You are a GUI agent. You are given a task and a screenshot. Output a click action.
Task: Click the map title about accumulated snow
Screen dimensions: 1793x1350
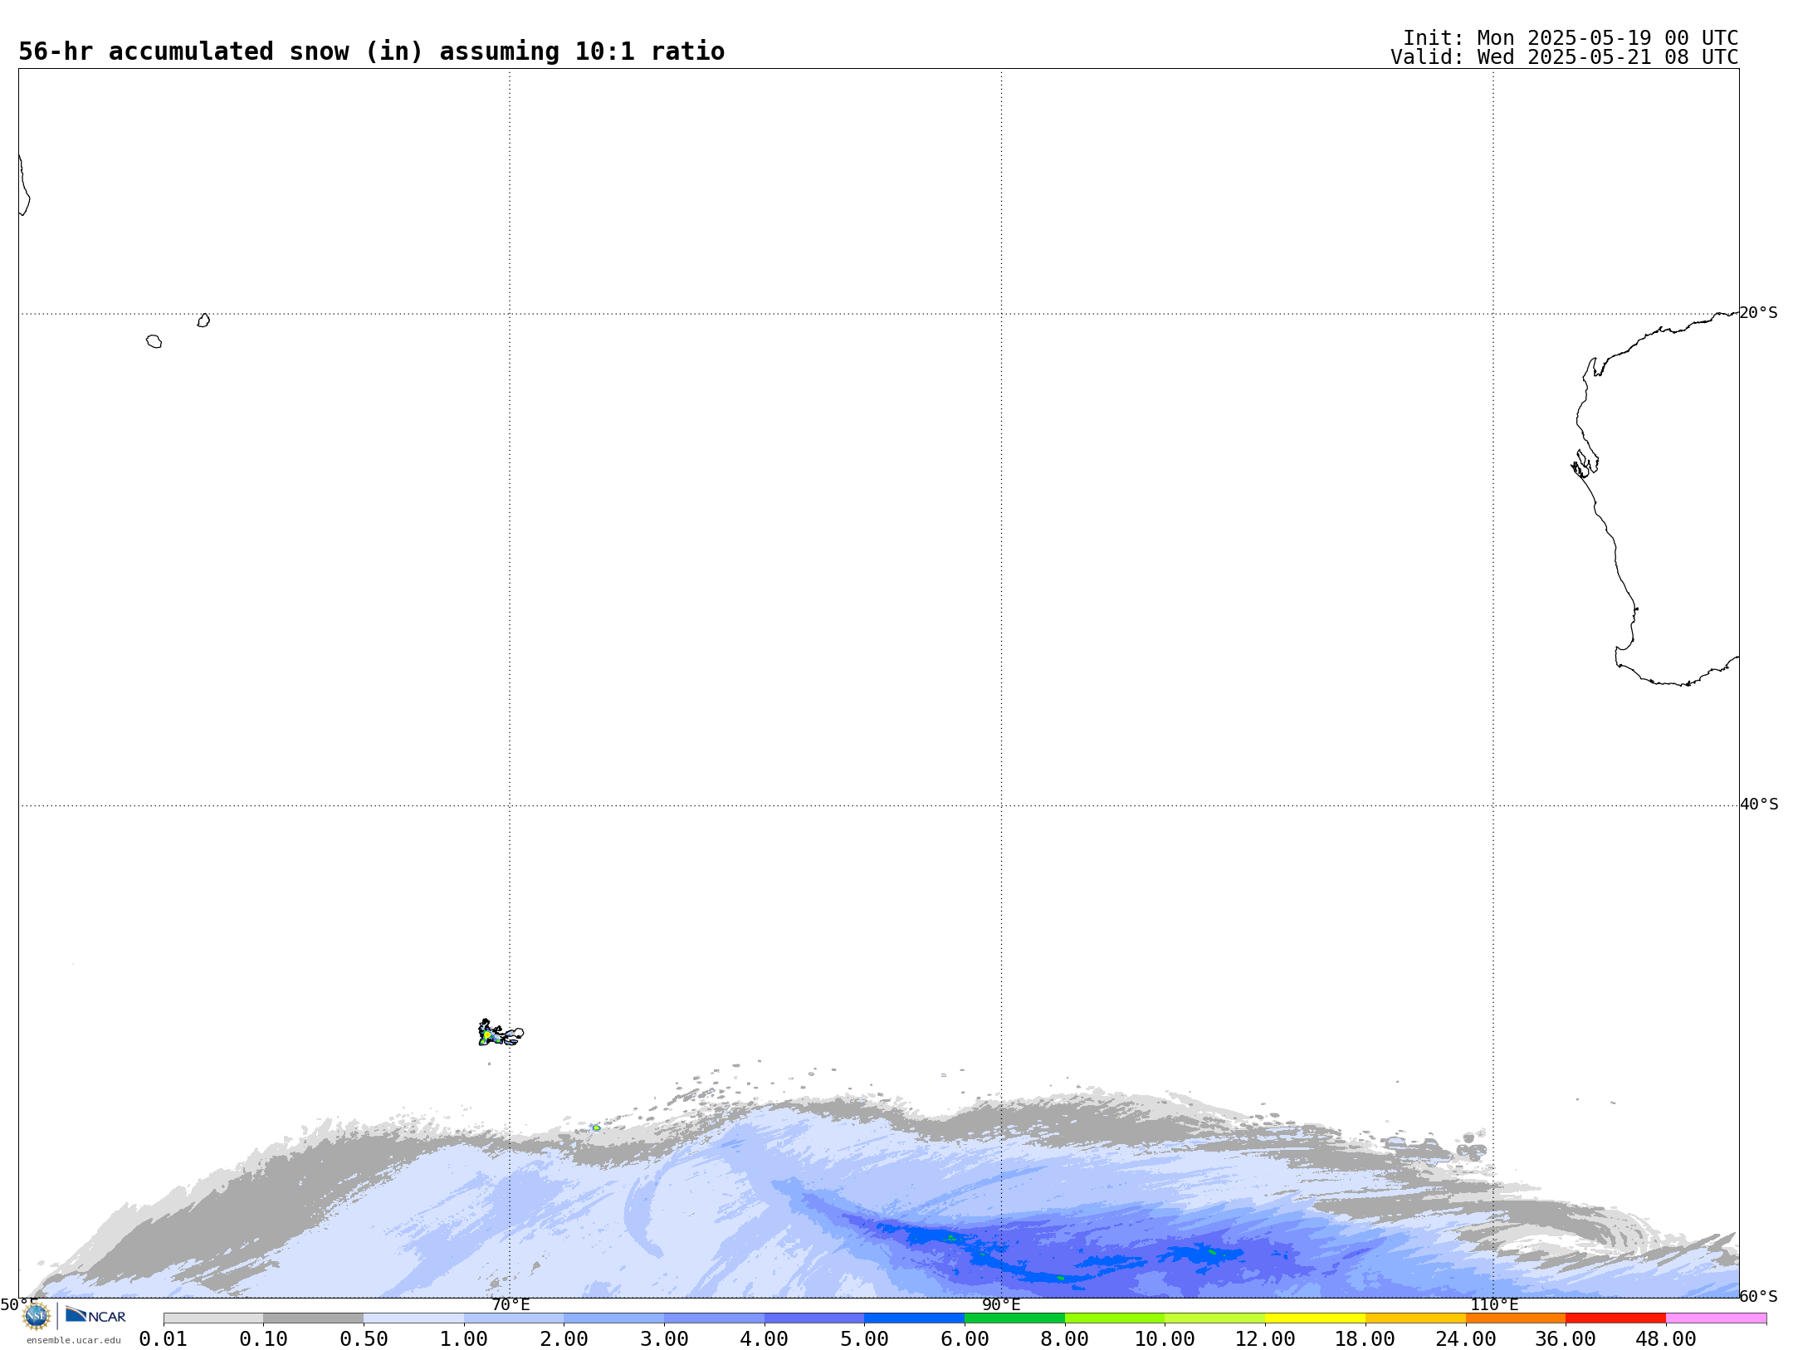pyautogui.click(x=371, y=51)
